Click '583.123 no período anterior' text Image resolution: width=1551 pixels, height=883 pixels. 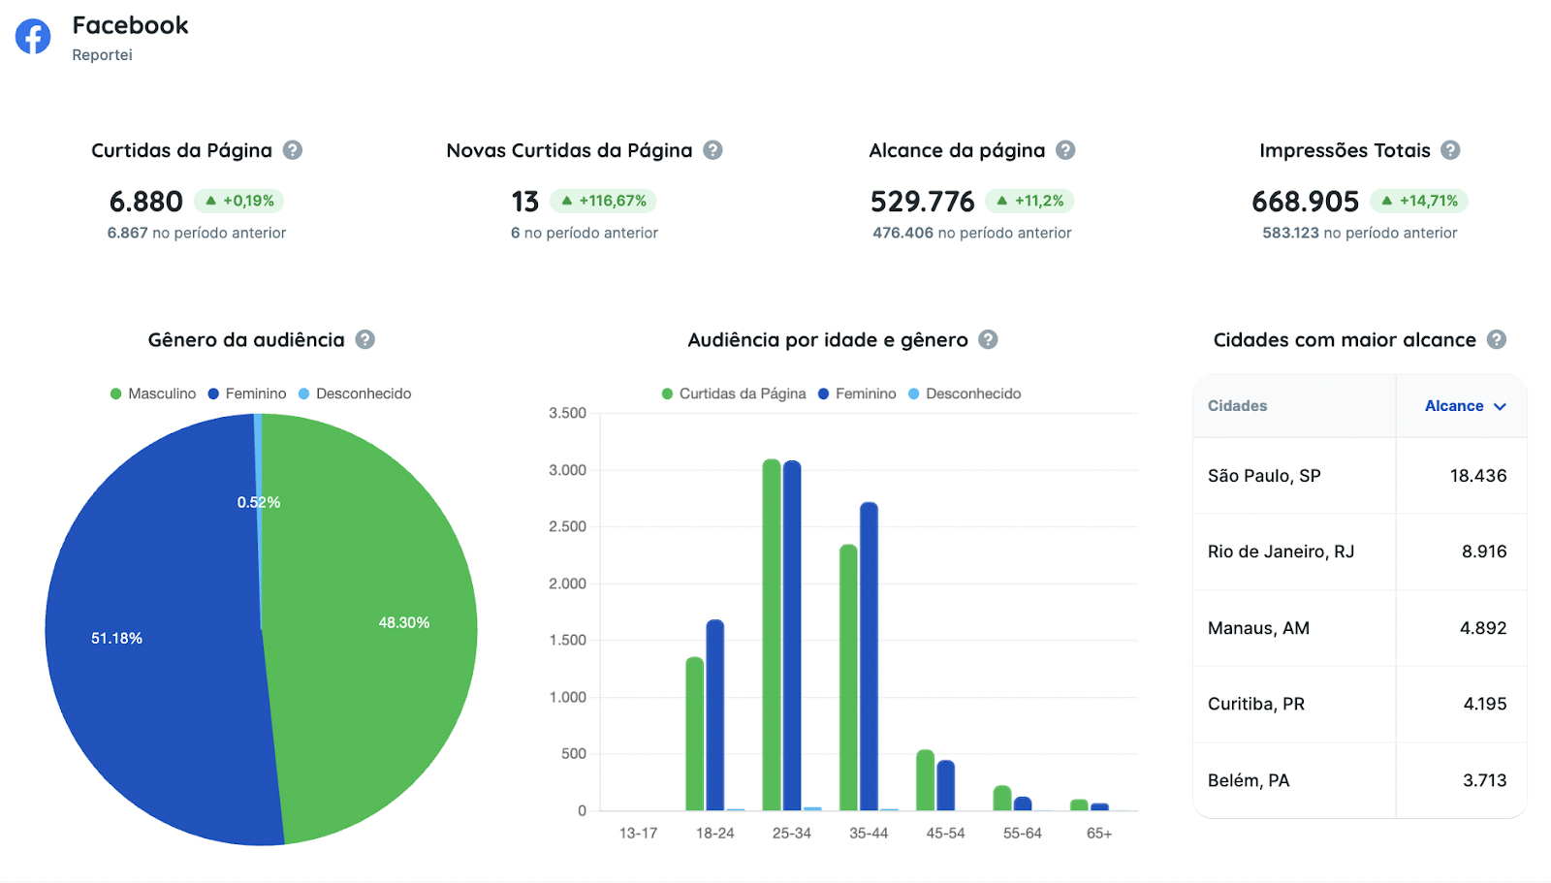tap(1360, 233)
